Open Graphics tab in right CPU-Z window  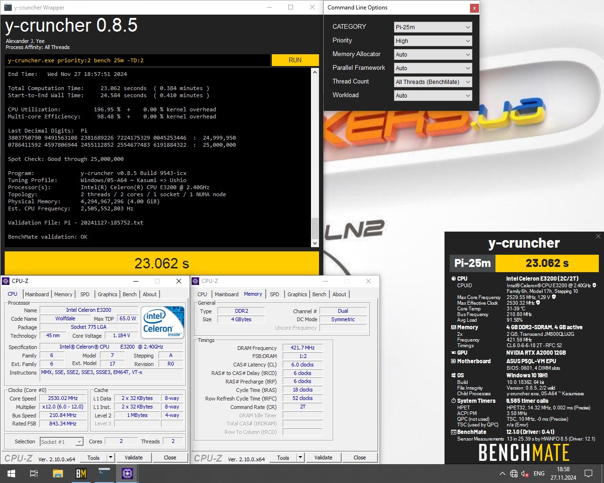click(297, 294)
